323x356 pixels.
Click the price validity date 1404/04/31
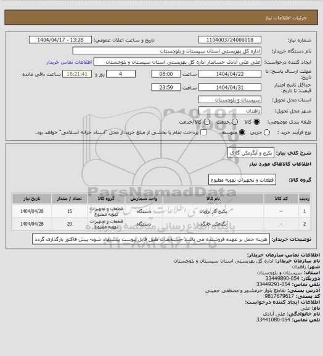coord(230,87)
